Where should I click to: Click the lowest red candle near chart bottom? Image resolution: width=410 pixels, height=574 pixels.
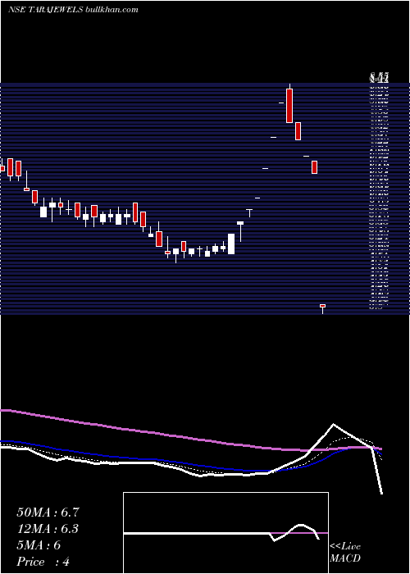pyautogui.click(x=322, y=308)
